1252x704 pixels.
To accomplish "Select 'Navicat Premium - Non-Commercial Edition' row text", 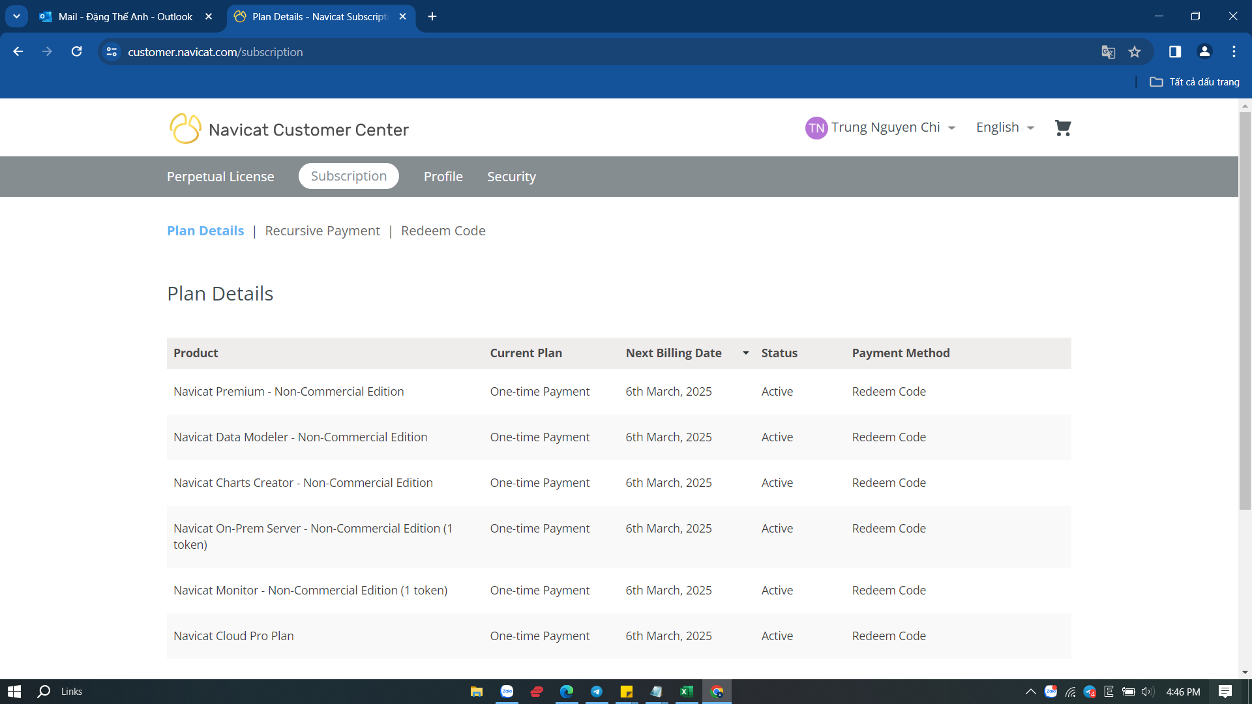I will [288, 392].
